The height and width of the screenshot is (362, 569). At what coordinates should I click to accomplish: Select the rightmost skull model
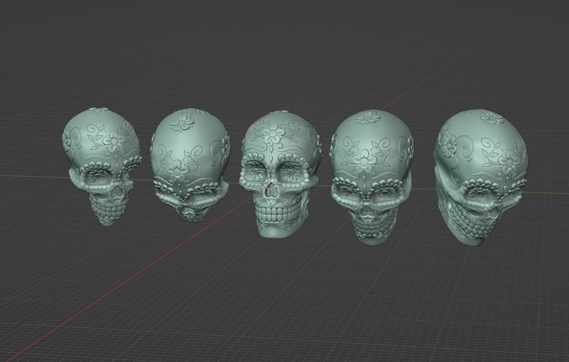(480, 177)
